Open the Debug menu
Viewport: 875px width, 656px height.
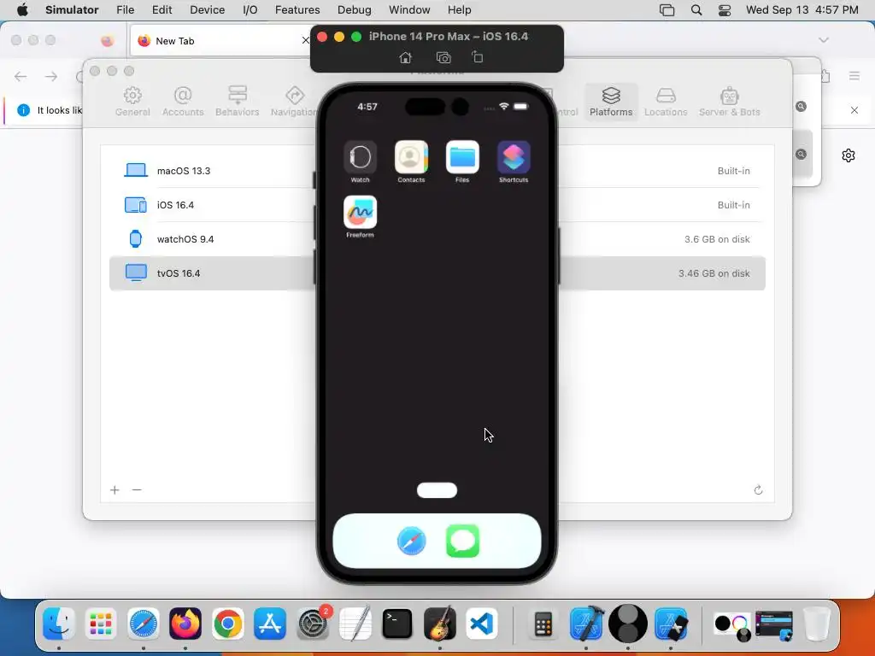pyautogui.click(x=355, y=10)
